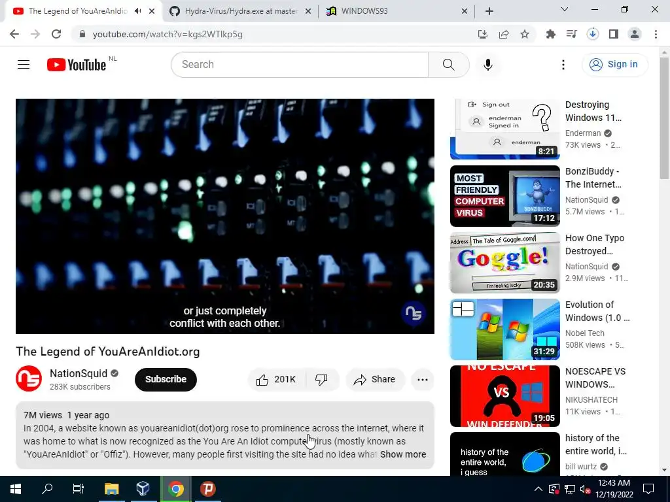Expand description with Show more

403,454
